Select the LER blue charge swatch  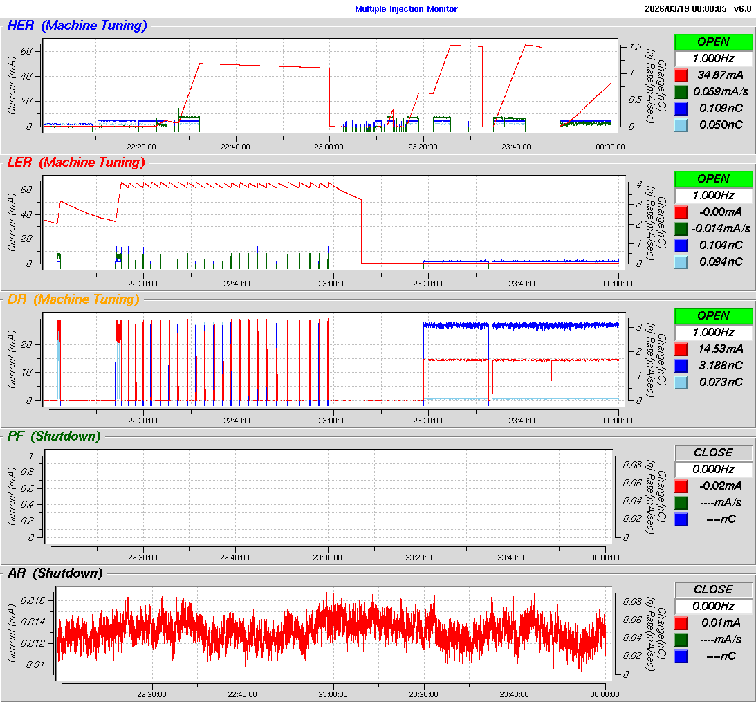click(x=681, y=245)
